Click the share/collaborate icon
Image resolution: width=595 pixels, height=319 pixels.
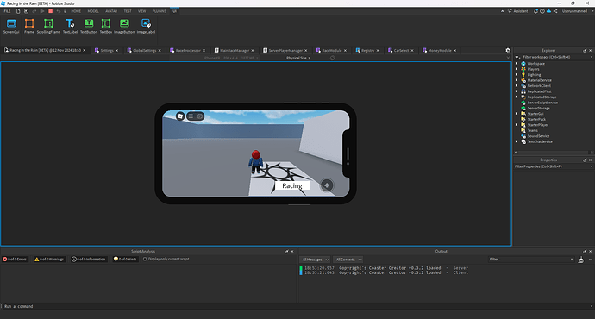click(x=555, y=11)
